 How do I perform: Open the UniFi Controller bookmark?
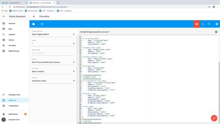coord(31,11)
